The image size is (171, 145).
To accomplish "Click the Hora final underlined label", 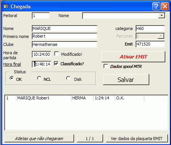I will (12, 64).
